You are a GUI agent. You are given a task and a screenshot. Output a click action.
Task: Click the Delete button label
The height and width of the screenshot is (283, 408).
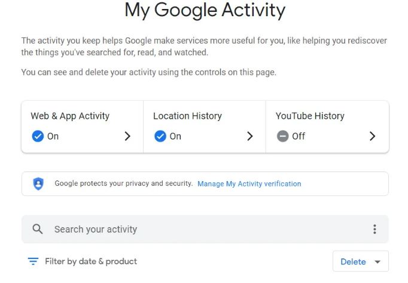point(353,261)
